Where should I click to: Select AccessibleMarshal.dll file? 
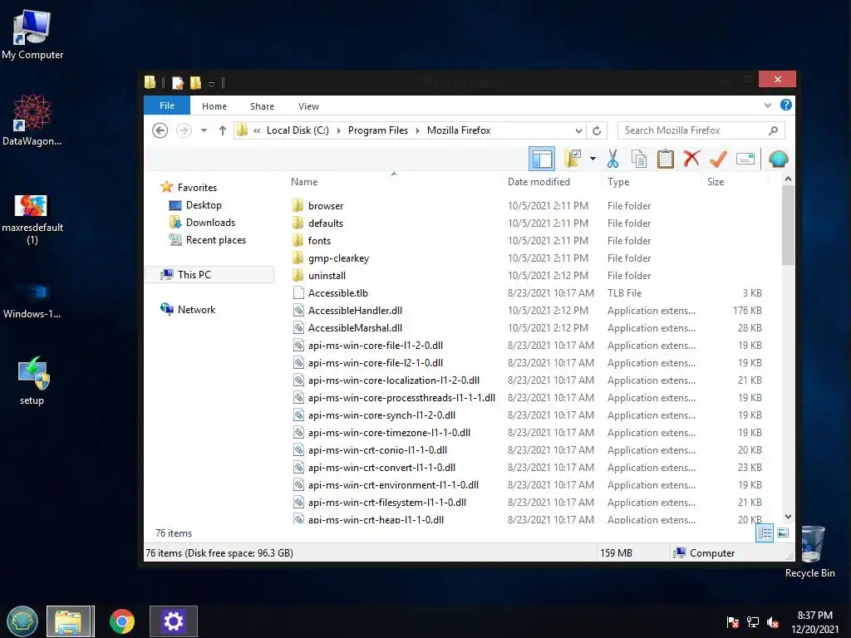pos(355,327)
